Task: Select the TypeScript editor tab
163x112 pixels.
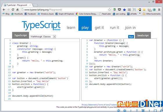Action: (x=21, y=35)
